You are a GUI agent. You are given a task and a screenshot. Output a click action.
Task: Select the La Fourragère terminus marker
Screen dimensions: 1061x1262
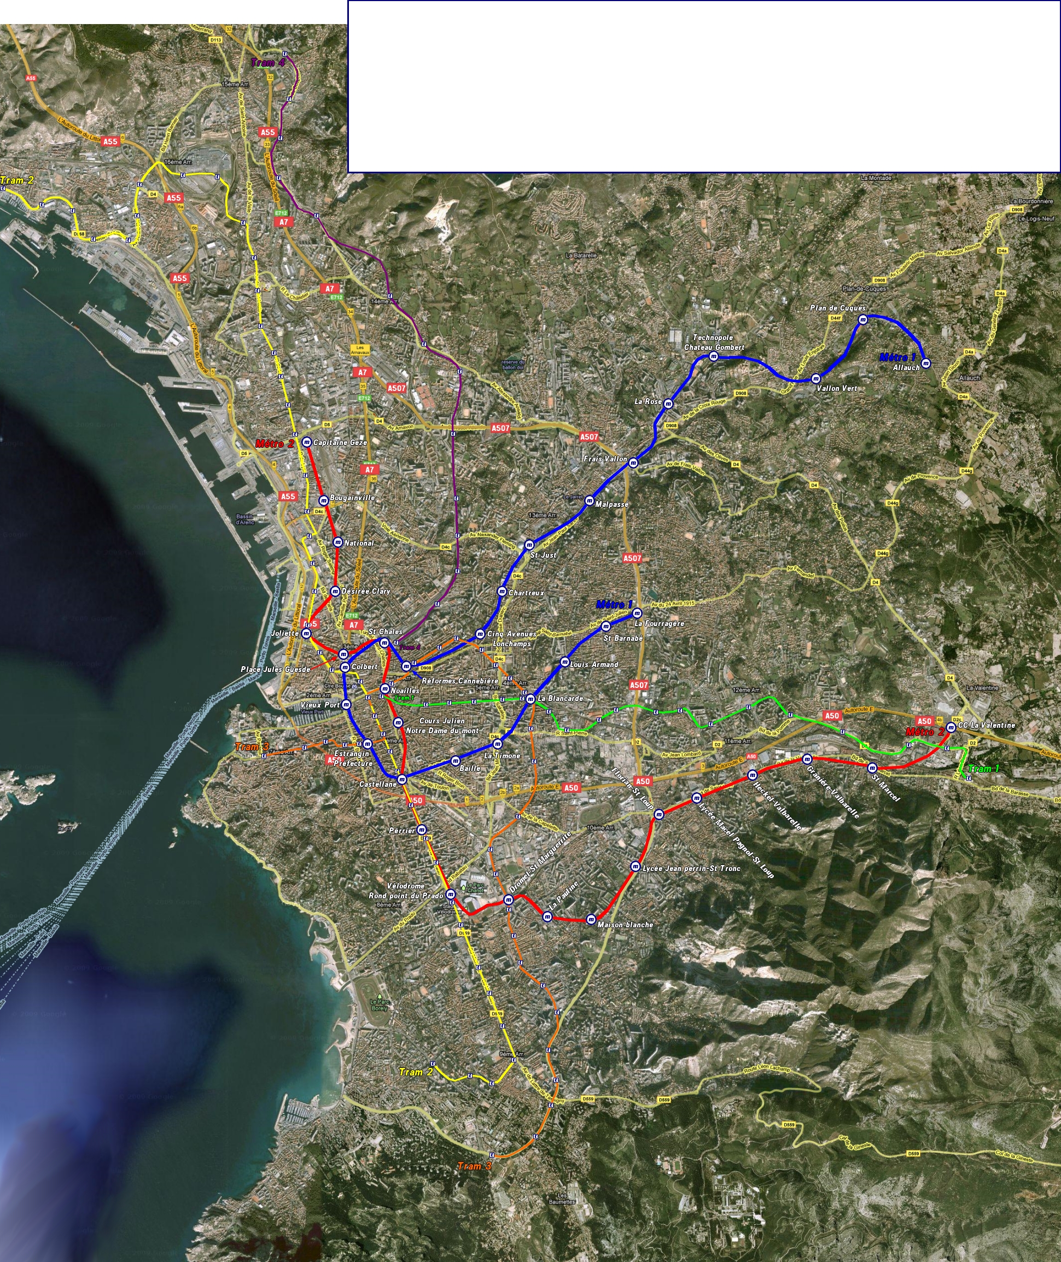coord(638,614)
